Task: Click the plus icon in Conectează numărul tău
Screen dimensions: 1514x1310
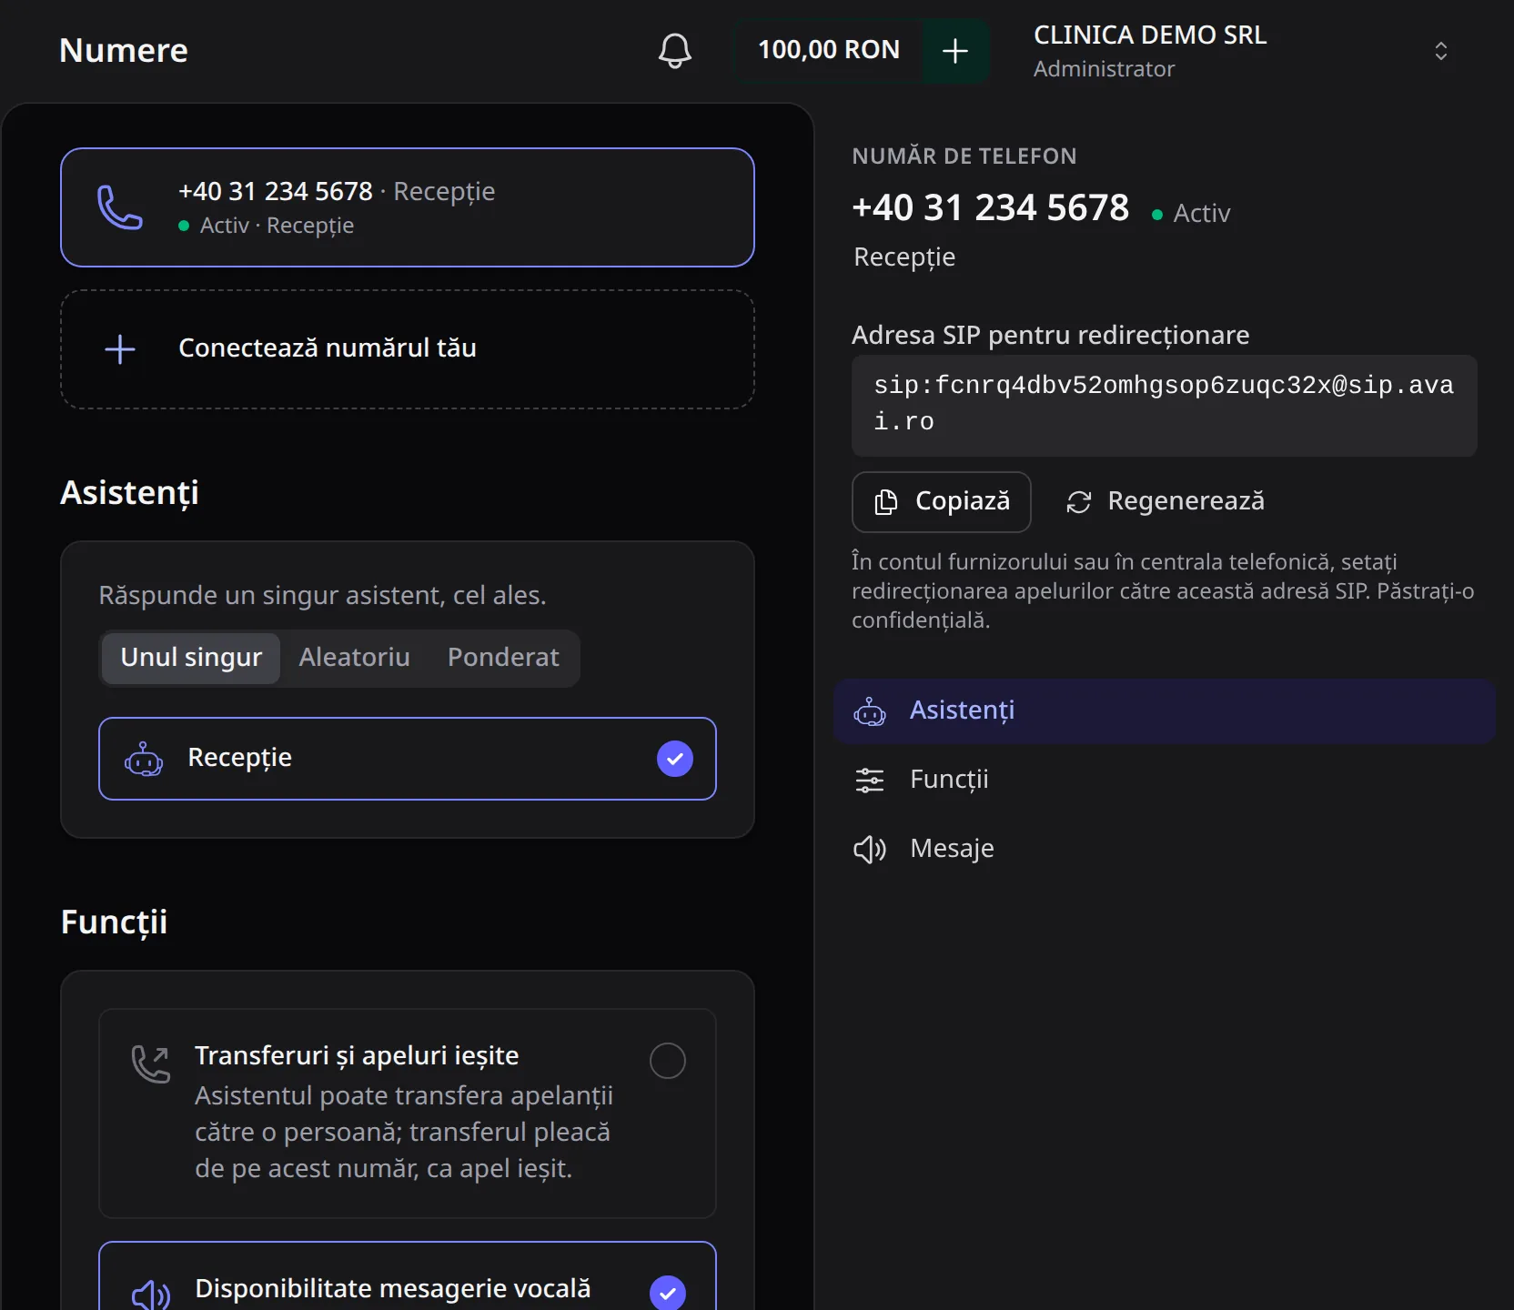Action: tap(120, 349)
